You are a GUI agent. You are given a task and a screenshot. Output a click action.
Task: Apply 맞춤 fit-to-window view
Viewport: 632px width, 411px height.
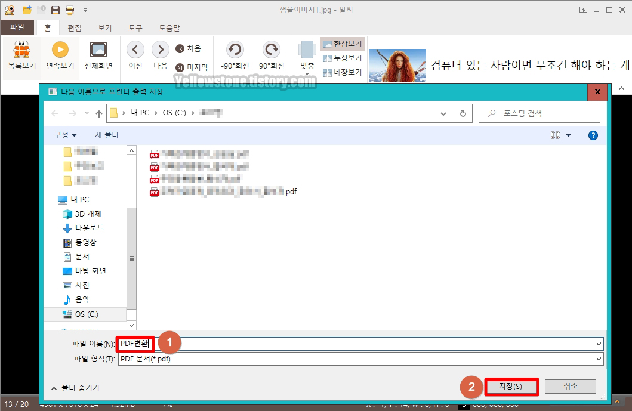[x=306, y=57]
